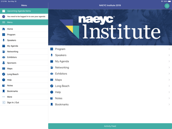The height and width of the screenshot is (129, 172).
Task: Tap the sign-in icon in top right corner
Action: coord(167,6)
